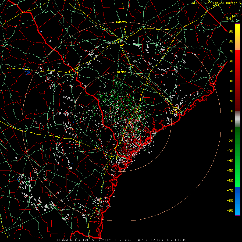Viewport: 242px width, 242px height.
Task: Click the KCLX station identifier in caption
Action: [x=143, y=240]
